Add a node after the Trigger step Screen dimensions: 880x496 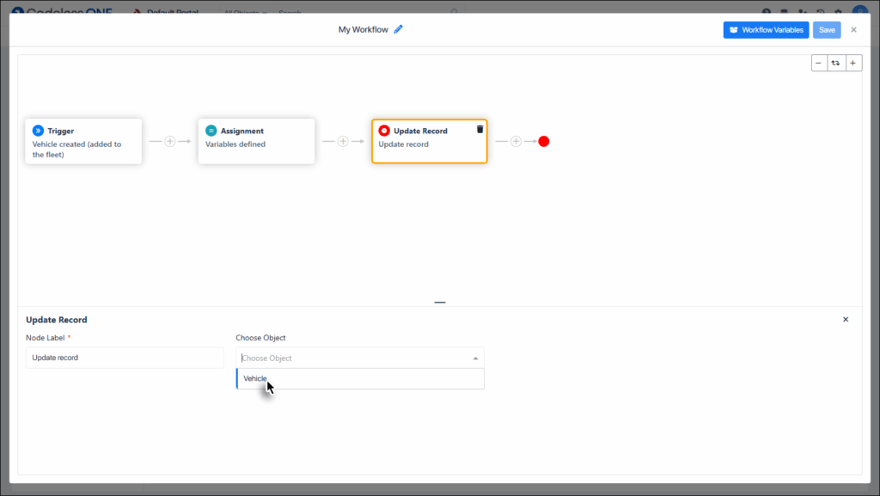[168, 140]
